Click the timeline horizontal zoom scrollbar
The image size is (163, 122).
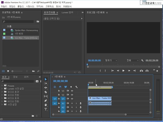pos(90,115)
